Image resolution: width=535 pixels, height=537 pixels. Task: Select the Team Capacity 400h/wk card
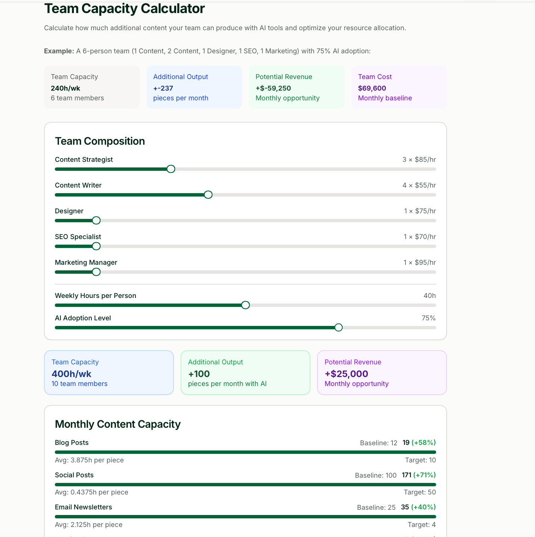(x=109, y=372)
